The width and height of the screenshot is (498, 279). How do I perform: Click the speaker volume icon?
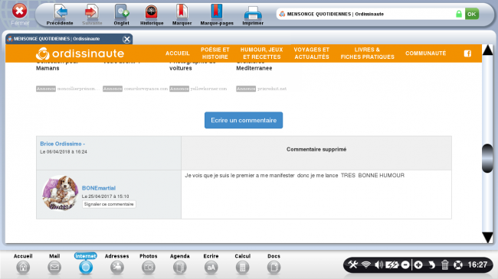point(378,264)
